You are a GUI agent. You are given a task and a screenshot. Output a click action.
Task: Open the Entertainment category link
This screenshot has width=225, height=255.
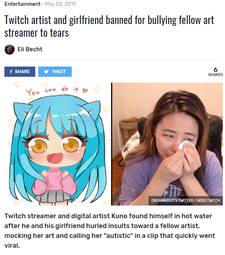23,4
